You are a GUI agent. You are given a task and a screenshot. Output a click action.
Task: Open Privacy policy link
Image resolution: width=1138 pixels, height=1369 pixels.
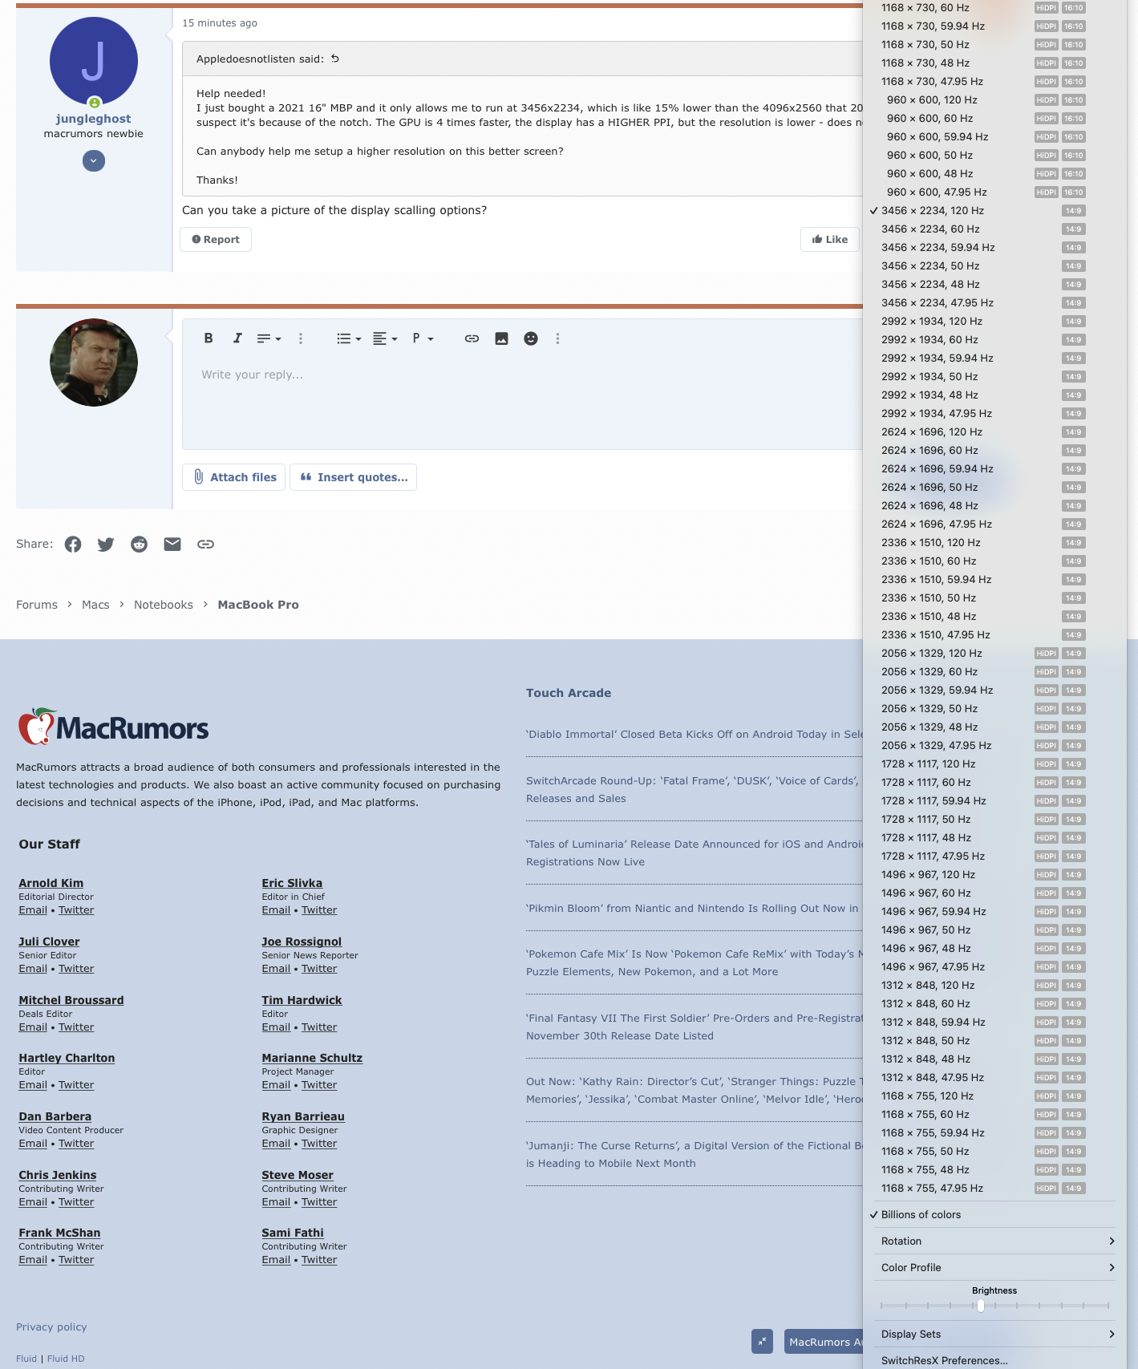click(51, 1327)
